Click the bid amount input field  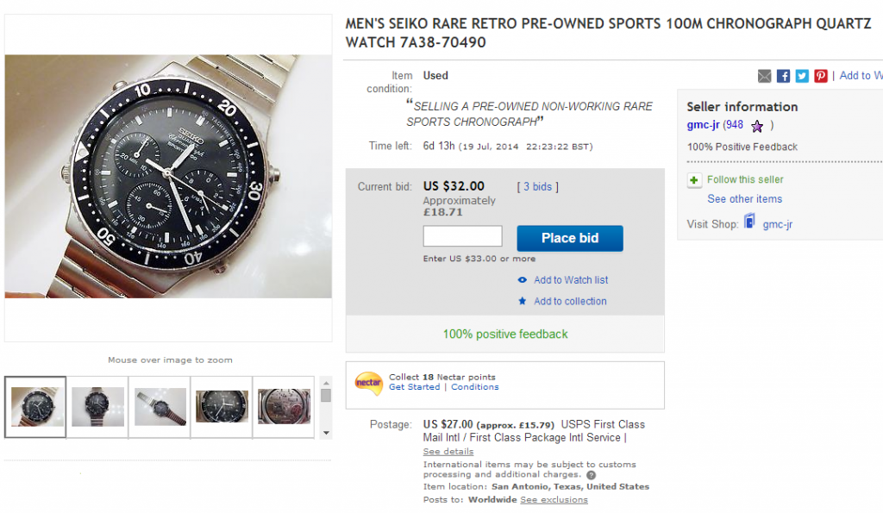462,236
